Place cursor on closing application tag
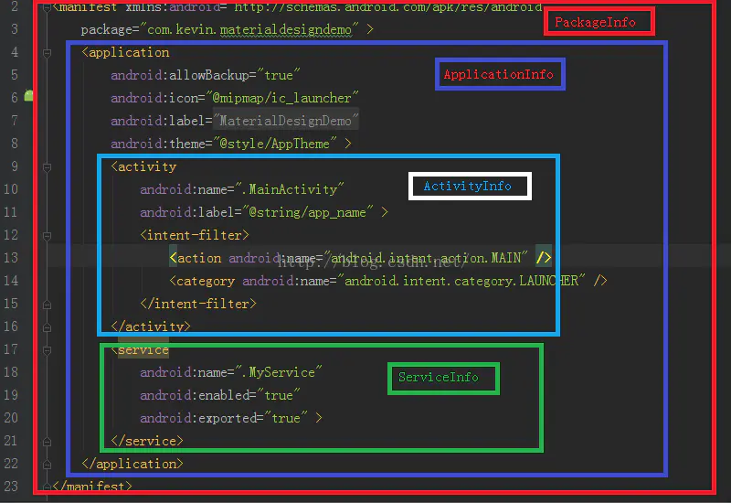 pos(132,464)
